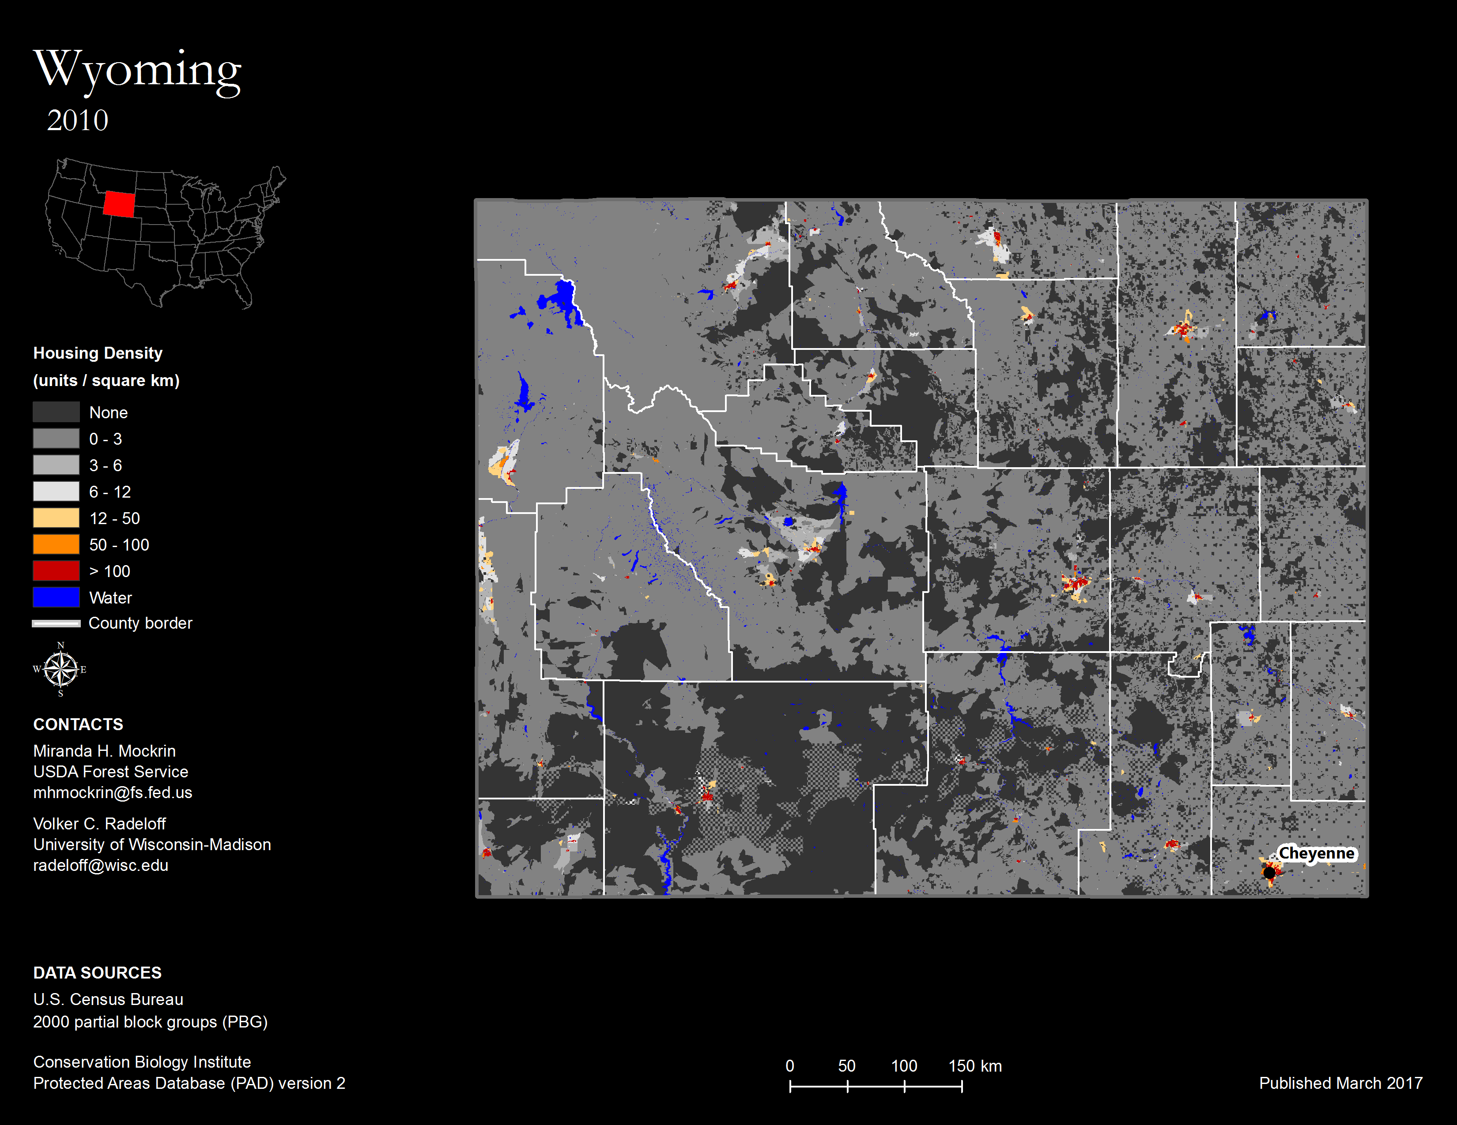
Task: Click the '12 - 50' tan swatch
Action: pyautogui.click(x=56, y=518)
